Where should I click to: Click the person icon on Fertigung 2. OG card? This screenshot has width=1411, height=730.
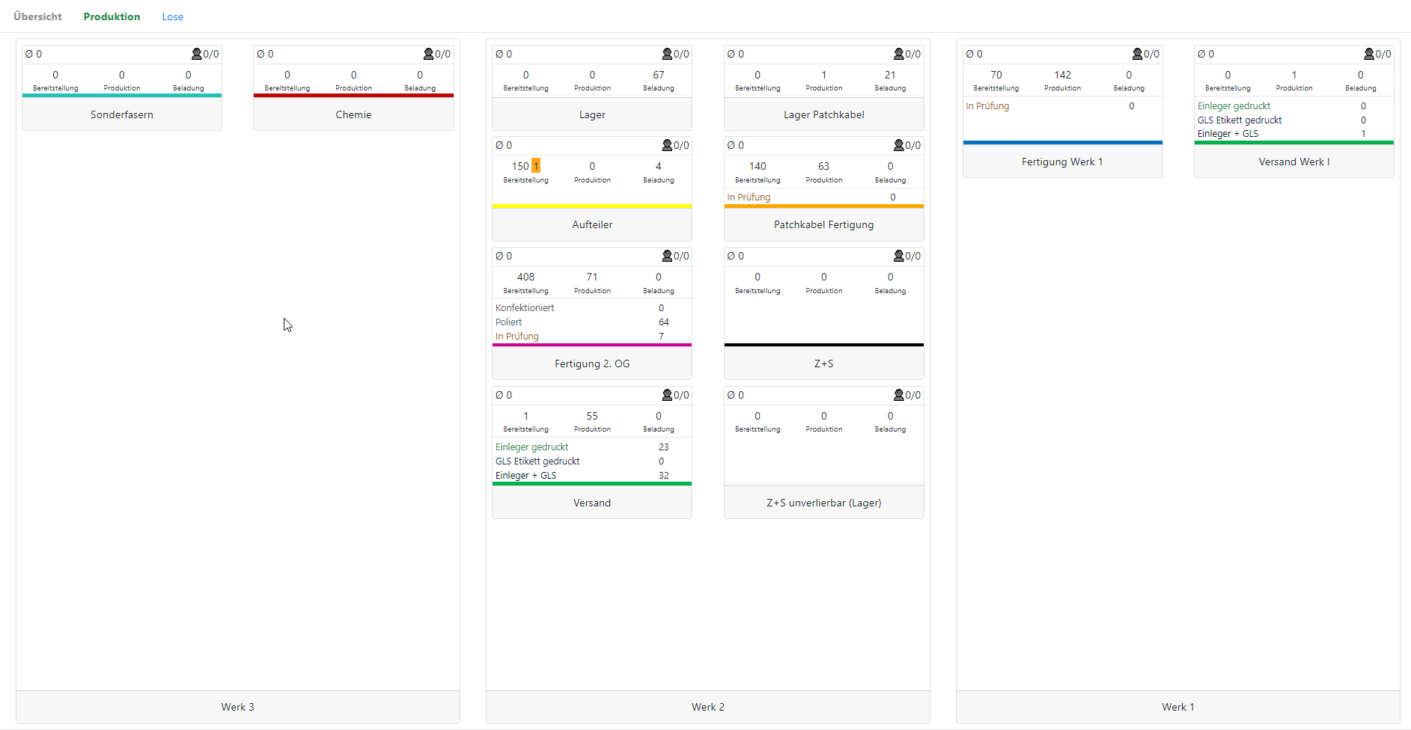pyautogui.click(x=667, y=256)
